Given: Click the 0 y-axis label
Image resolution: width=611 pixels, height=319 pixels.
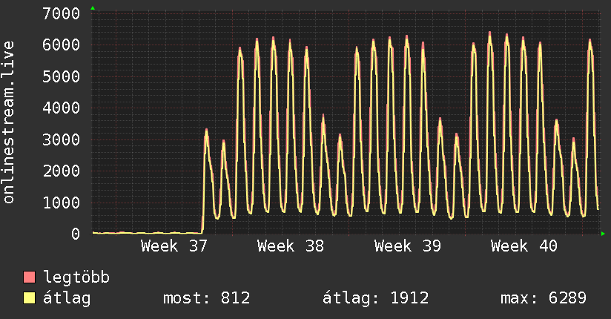Looking at the screenshot, I should click(x=76, y=234).
